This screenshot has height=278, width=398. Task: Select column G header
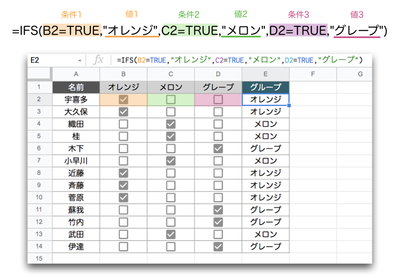point(354,74)
